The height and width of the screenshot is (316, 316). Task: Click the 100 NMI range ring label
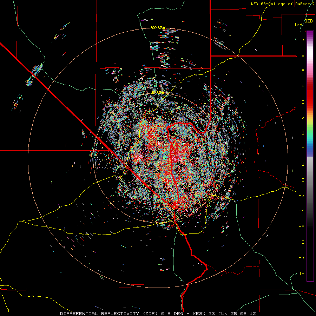click(x=158, y=28)
